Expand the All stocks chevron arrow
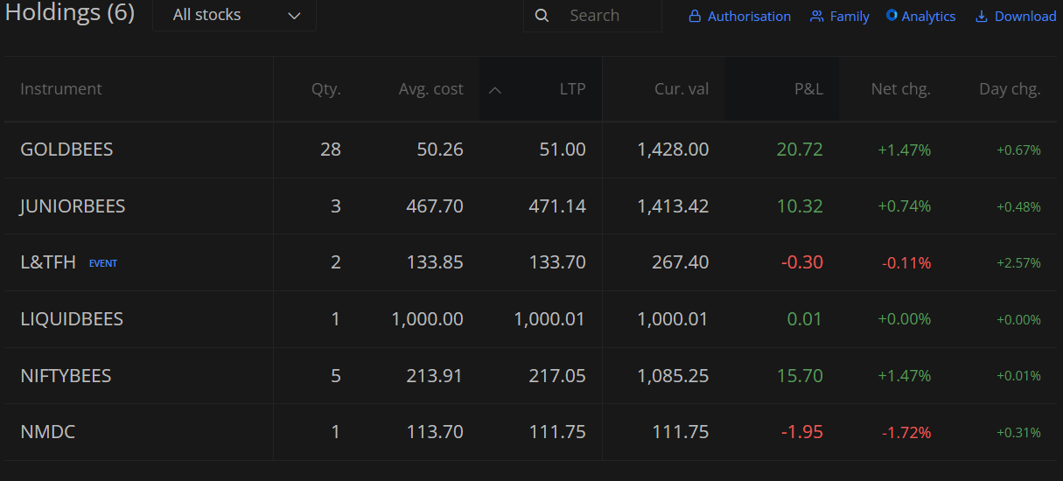Image resolution: width=1063 pixels, height=481 pixels. pos(294,16)
